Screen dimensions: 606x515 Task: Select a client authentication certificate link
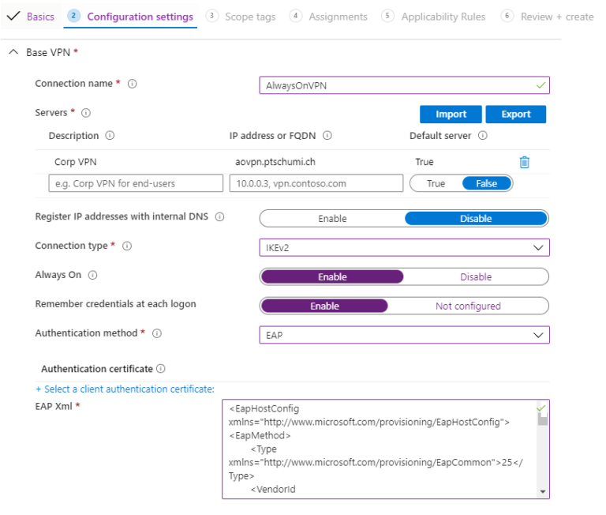(x=125, y=389)
